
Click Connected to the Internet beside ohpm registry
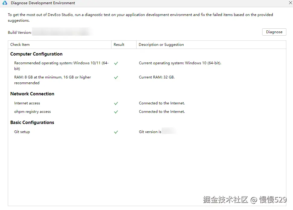pos(162,111)
